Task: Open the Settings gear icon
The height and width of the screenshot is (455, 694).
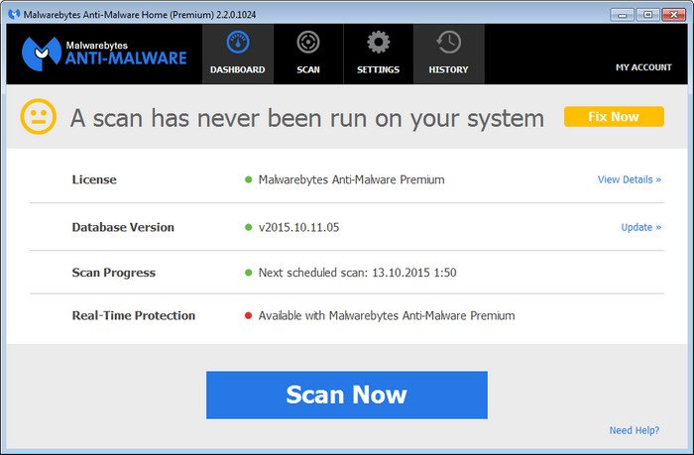Action: point(379,43)
